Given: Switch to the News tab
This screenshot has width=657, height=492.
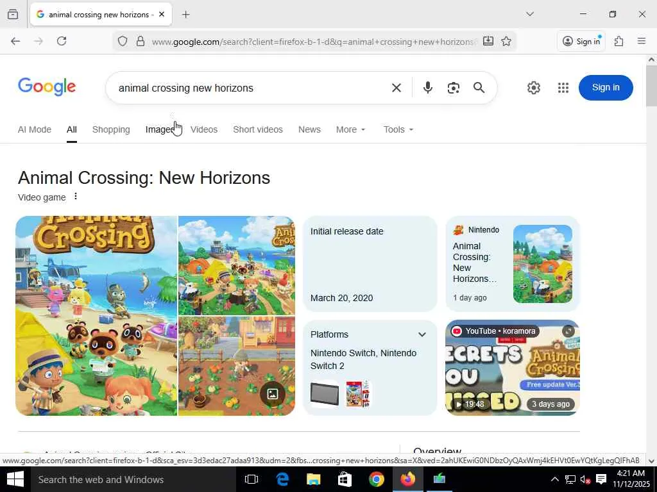Looking at the screenshot, I should coord(309,129).
